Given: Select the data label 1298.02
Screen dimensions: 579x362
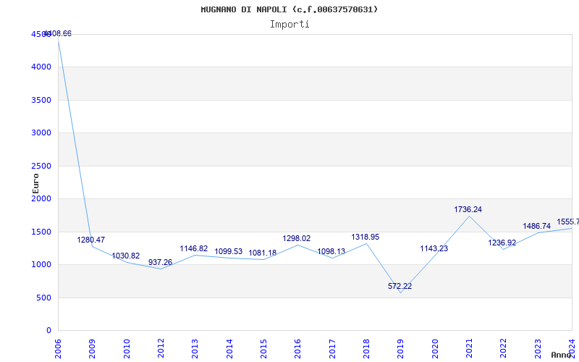Looking at the screenshot, I should pos(297,239).
